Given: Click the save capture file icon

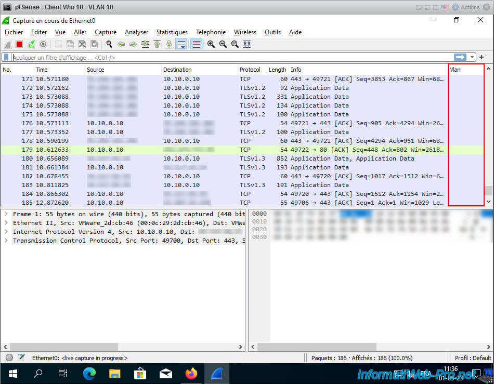Looking at the screenshot, I should click(70, 44).
